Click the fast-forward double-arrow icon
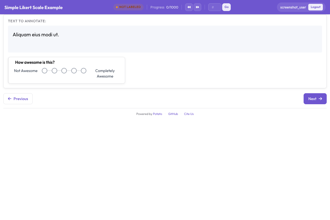 [x=197, y=7]
